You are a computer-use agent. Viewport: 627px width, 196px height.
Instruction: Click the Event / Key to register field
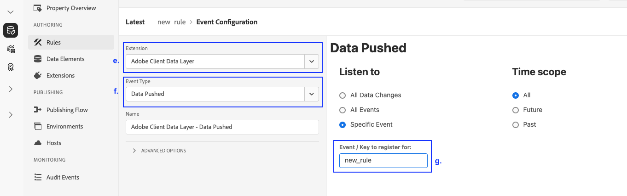383,161
